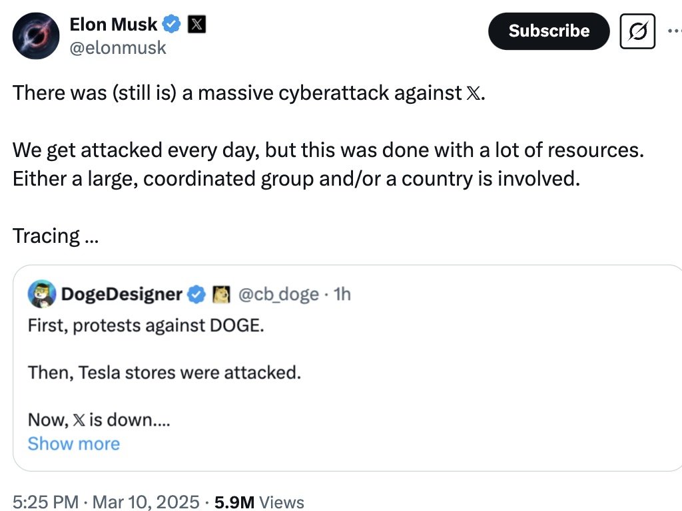This screenshot has height=511, width=682.
Task: Click the 1h timestamp on quoted post
Action: [341, 294]
